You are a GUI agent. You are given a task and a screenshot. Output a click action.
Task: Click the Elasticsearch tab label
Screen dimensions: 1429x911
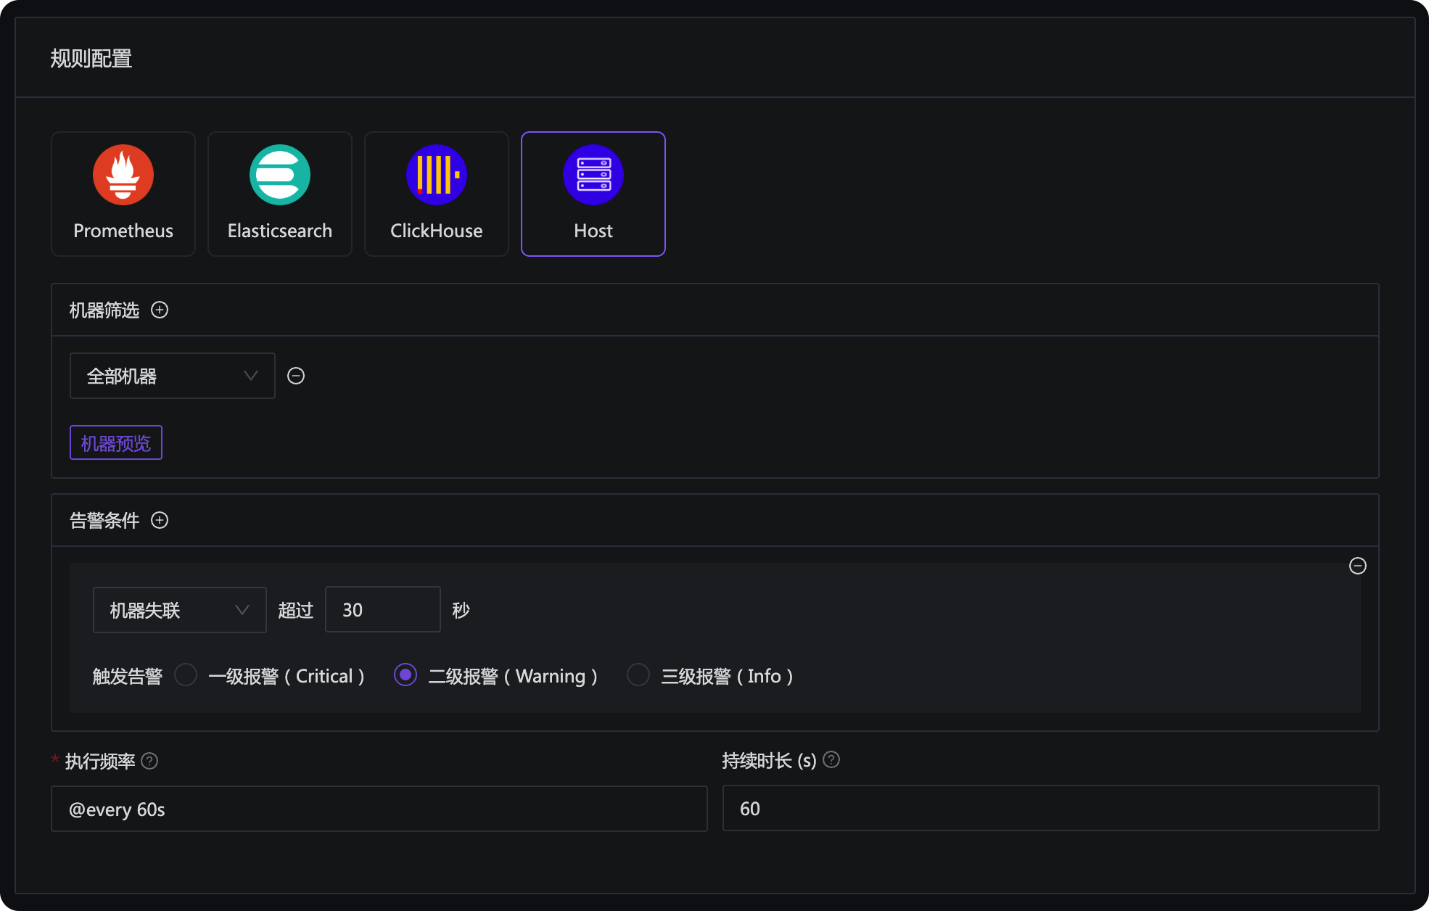pyautogui.click(x=280, y=231)
